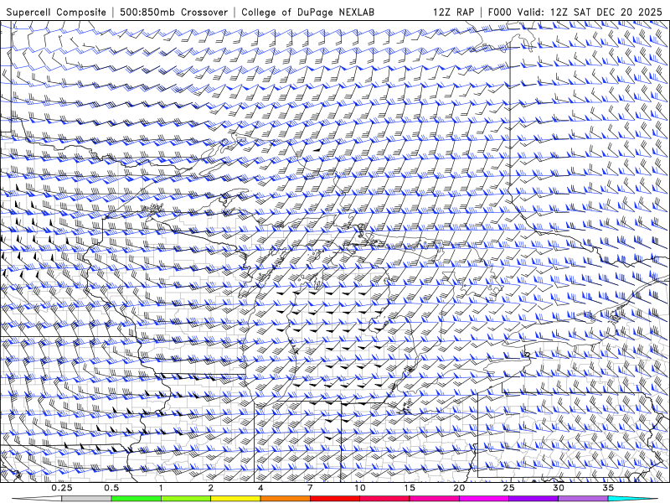Click the '12Z RAP' model label
Viewport: 670px width, 503px height.
(453, 12)
